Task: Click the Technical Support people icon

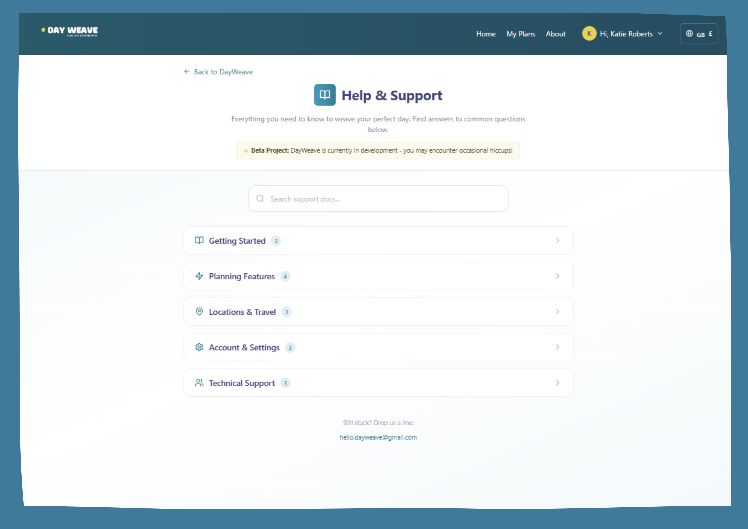Action: click(x=199, y=383)
